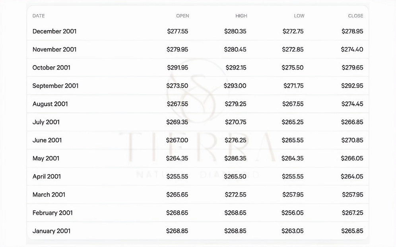Select the July 2001 row label
This screenshot has height=247, width=396.
pos(46,122)
